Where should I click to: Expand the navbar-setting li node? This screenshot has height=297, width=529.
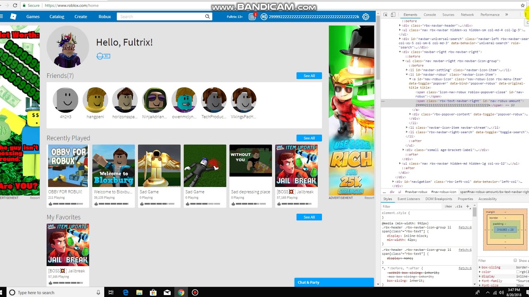(x=407, y=70)
